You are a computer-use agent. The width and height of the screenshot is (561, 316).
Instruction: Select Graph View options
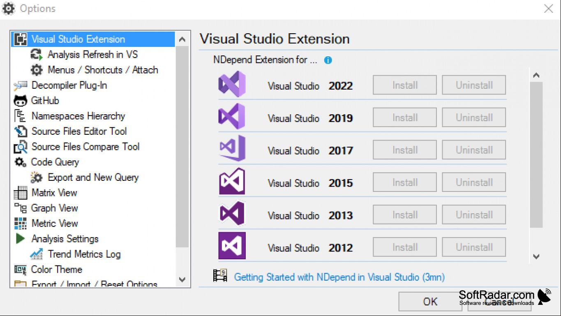point(55,208)
